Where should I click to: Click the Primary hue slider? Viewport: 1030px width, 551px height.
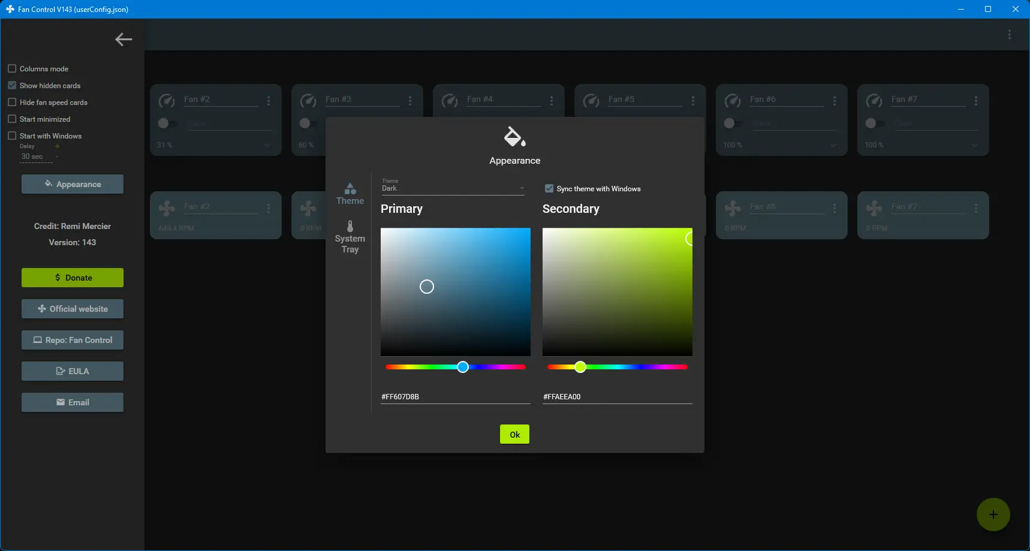pos(456,367)
